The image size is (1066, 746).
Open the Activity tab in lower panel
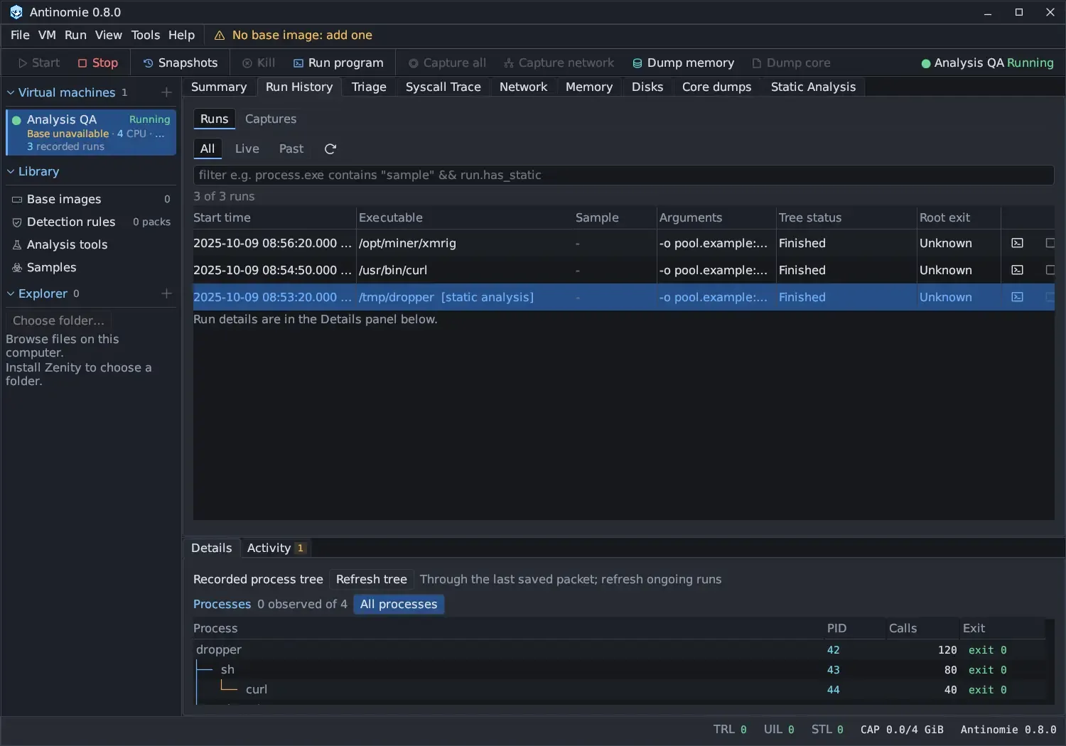point(276,548)
